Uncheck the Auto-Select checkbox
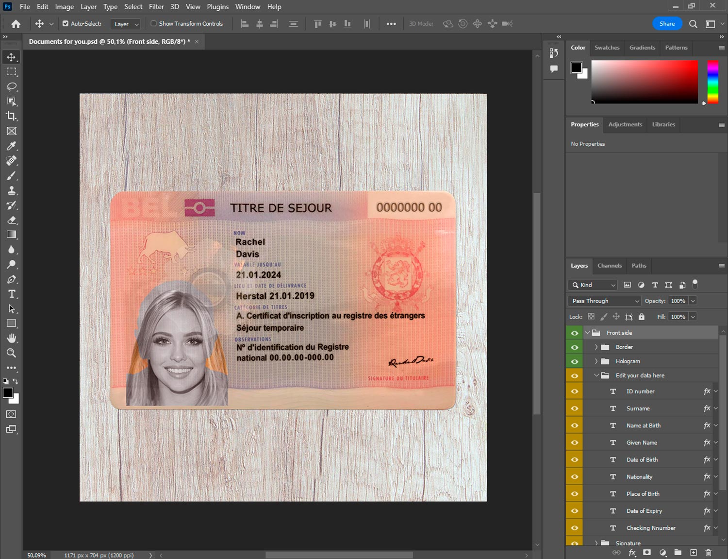728x559 pixels. click(66, 23)
